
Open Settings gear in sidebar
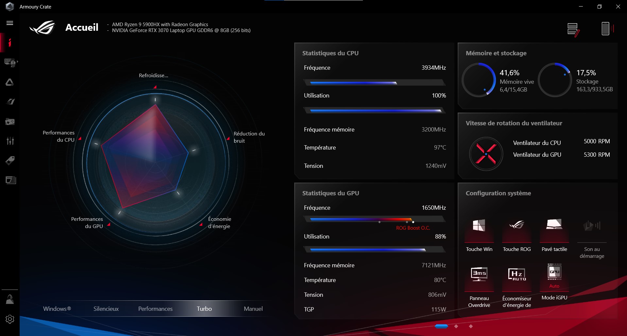tap(10, 319)
